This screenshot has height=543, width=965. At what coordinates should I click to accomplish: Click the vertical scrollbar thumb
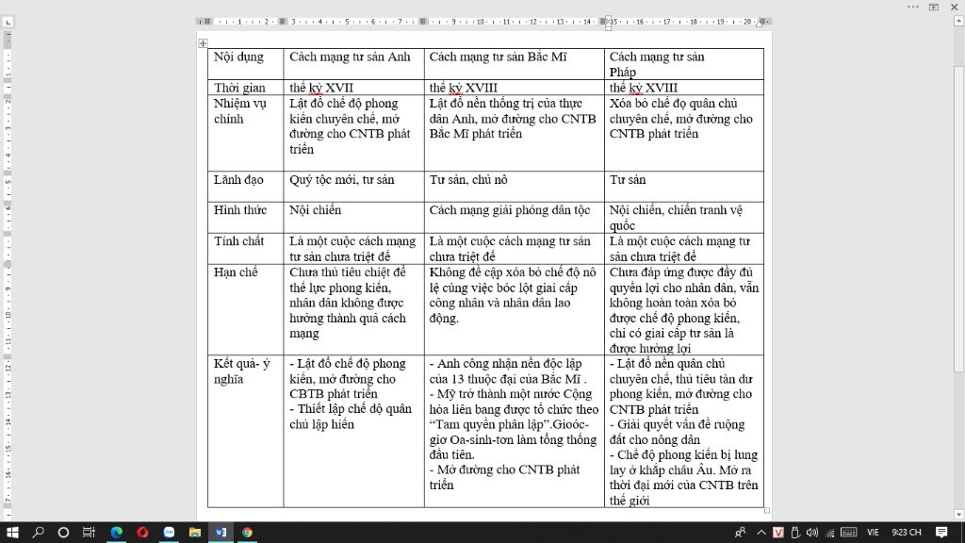(x=958, y=219)
